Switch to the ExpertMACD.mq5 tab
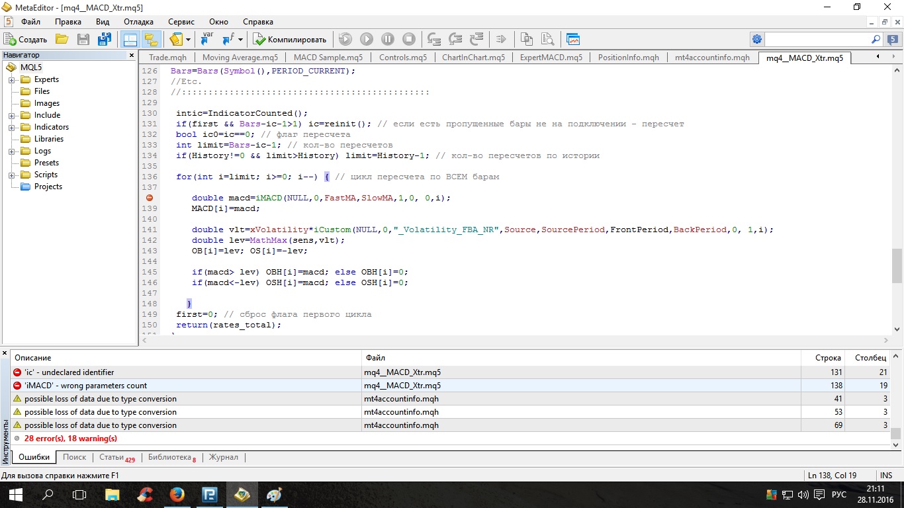The height and width of the screenshot is (508, 904). pyautogui.click(x=551, y=58)
